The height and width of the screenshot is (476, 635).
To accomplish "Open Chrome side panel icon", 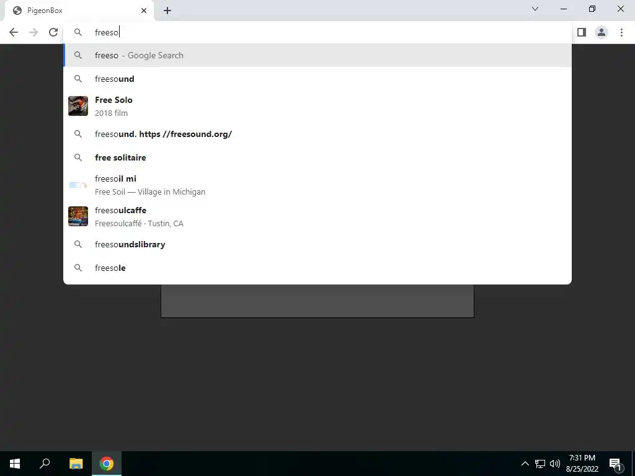I will click(x=582, y=32).
